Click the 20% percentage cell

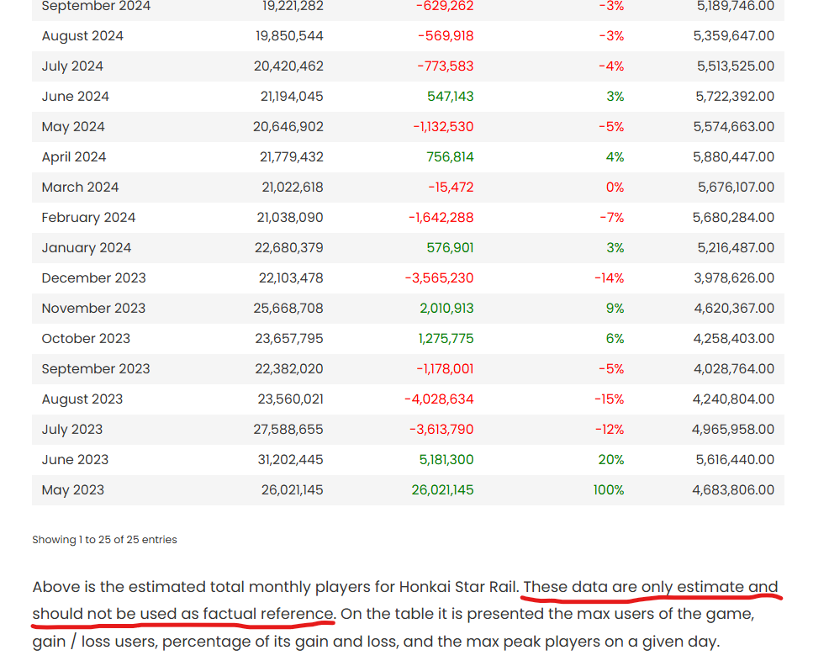point(611,460)
